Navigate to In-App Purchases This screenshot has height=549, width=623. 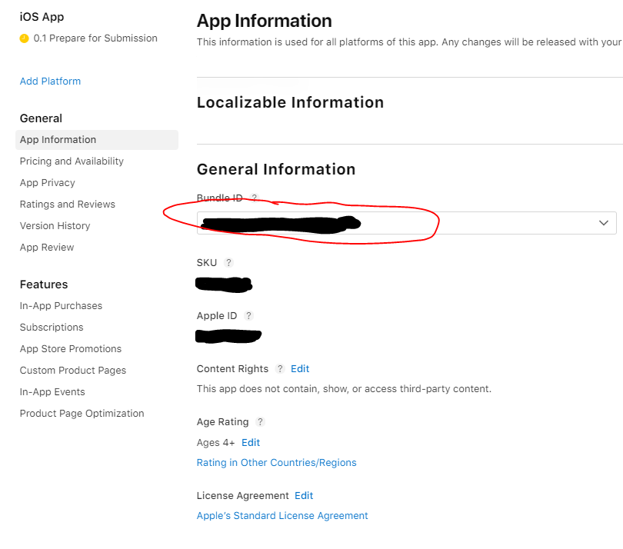(61, 306)
